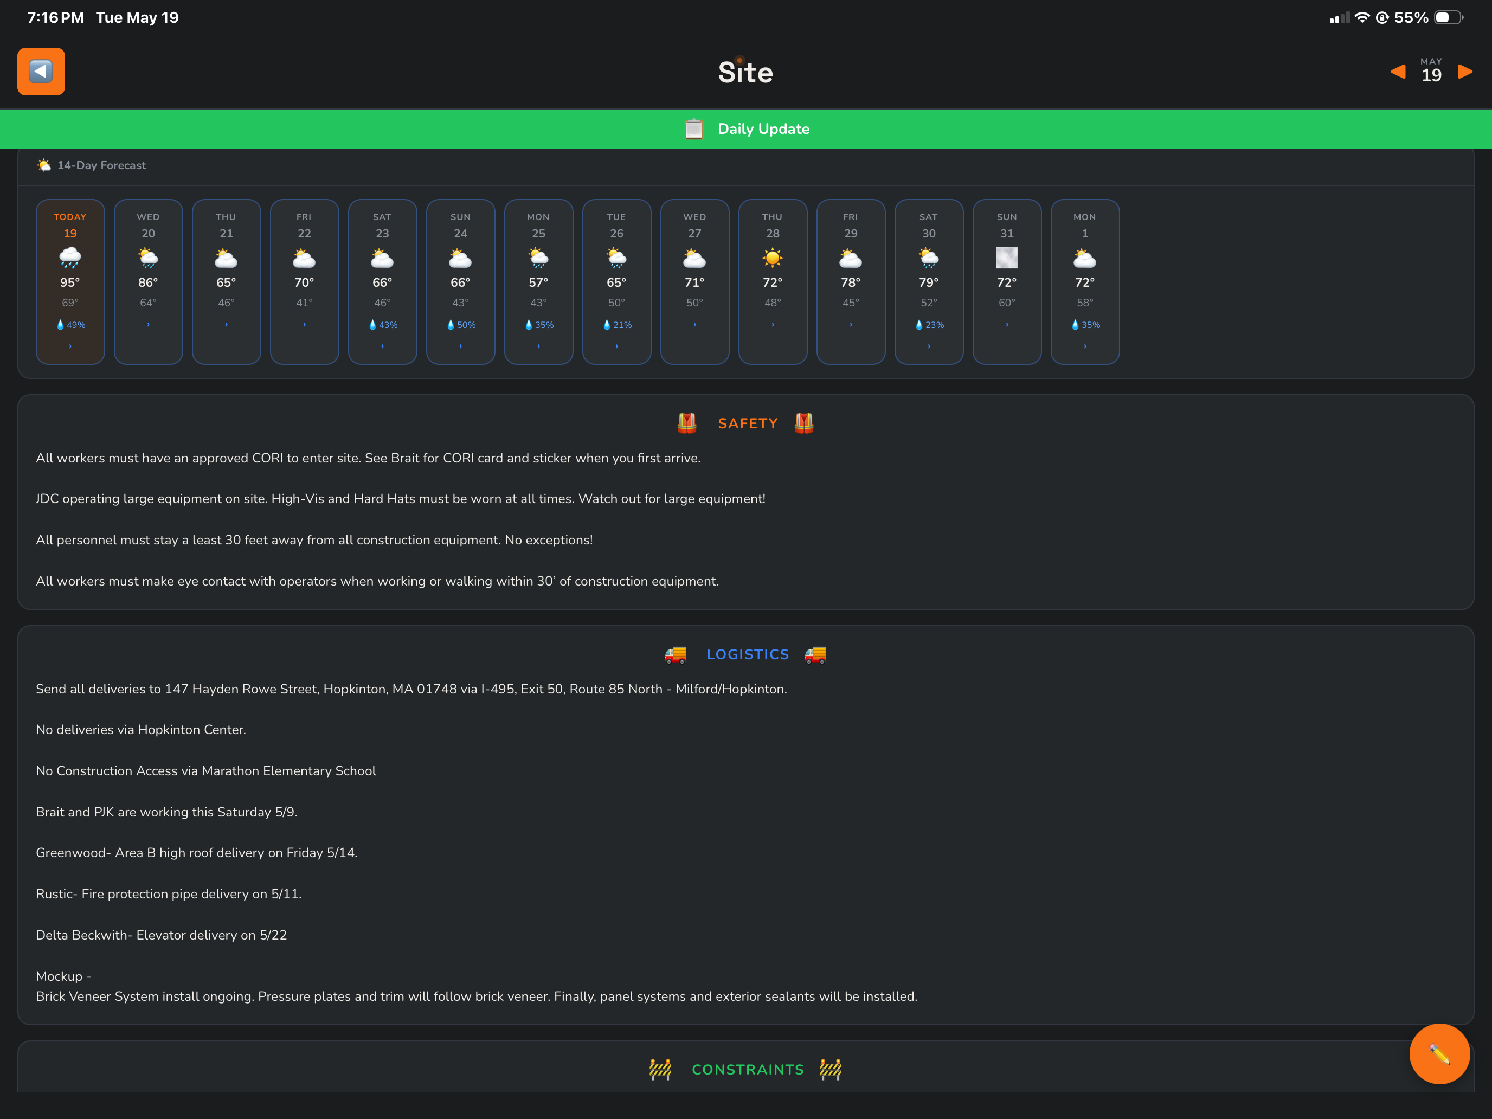Image resolution: width=1492 pixels, height=1119 pixels.
Task: Click the eye contact with operators note
Action: 378,581
